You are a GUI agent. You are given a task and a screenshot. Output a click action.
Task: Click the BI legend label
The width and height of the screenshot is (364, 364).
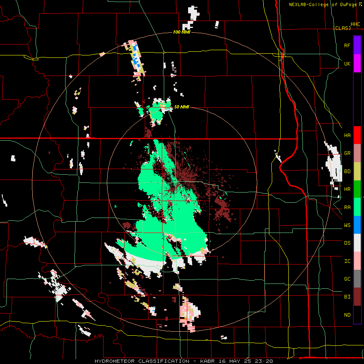click(347, 297)
